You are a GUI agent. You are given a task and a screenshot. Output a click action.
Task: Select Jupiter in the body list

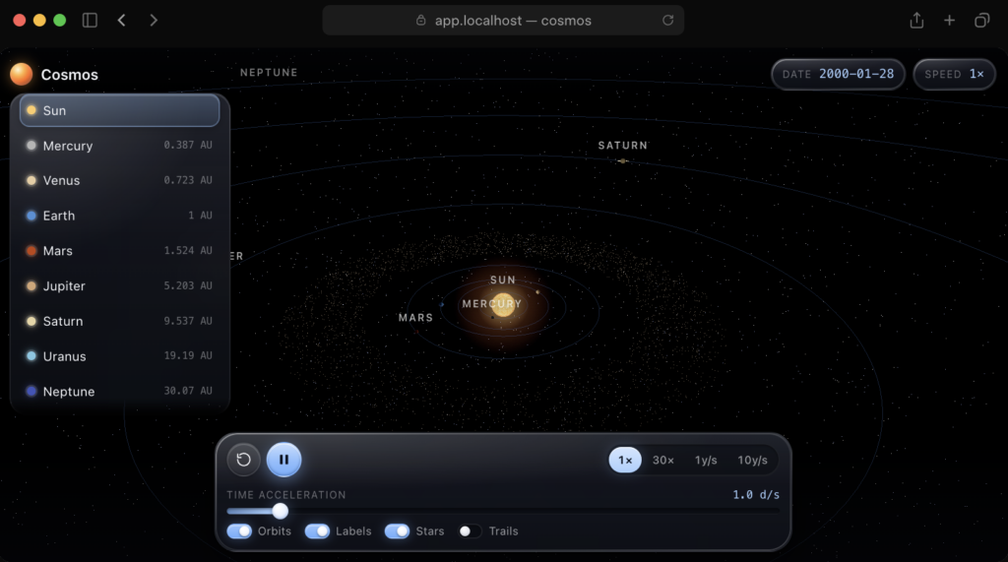tap(119, 285)
